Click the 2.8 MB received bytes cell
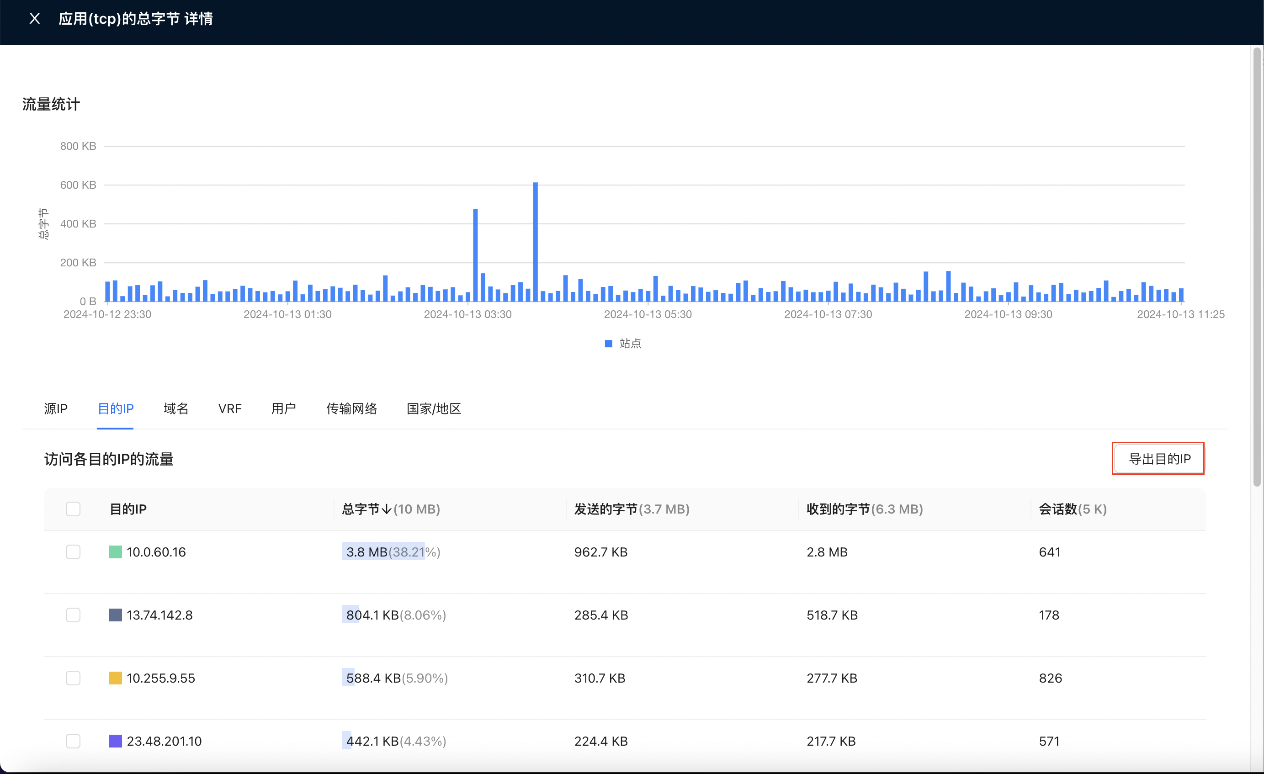 [827, 552]
